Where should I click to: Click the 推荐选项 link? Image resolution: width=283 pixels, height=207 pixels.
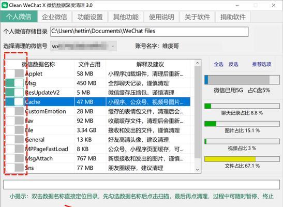tap(262, 64)
